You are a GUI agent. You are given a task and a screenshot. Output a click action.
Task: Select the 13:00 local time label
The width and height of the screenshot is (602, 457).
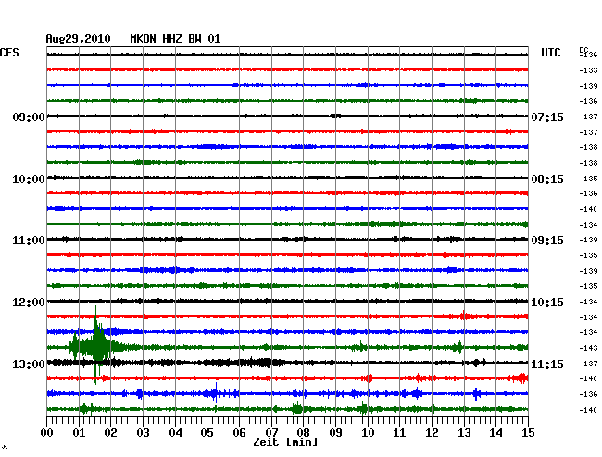pyautogui.click(x=29, y=364)
